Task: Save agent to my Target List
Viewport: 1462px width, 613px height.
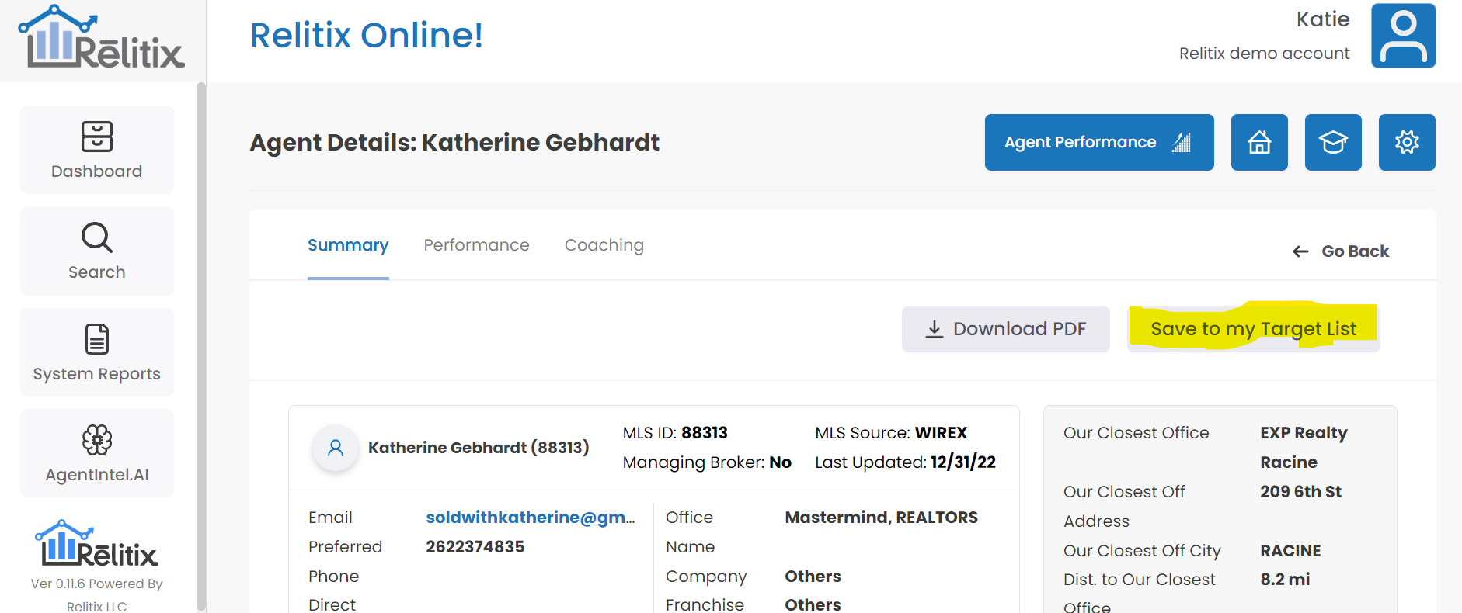Action: tap(1253, 329)
